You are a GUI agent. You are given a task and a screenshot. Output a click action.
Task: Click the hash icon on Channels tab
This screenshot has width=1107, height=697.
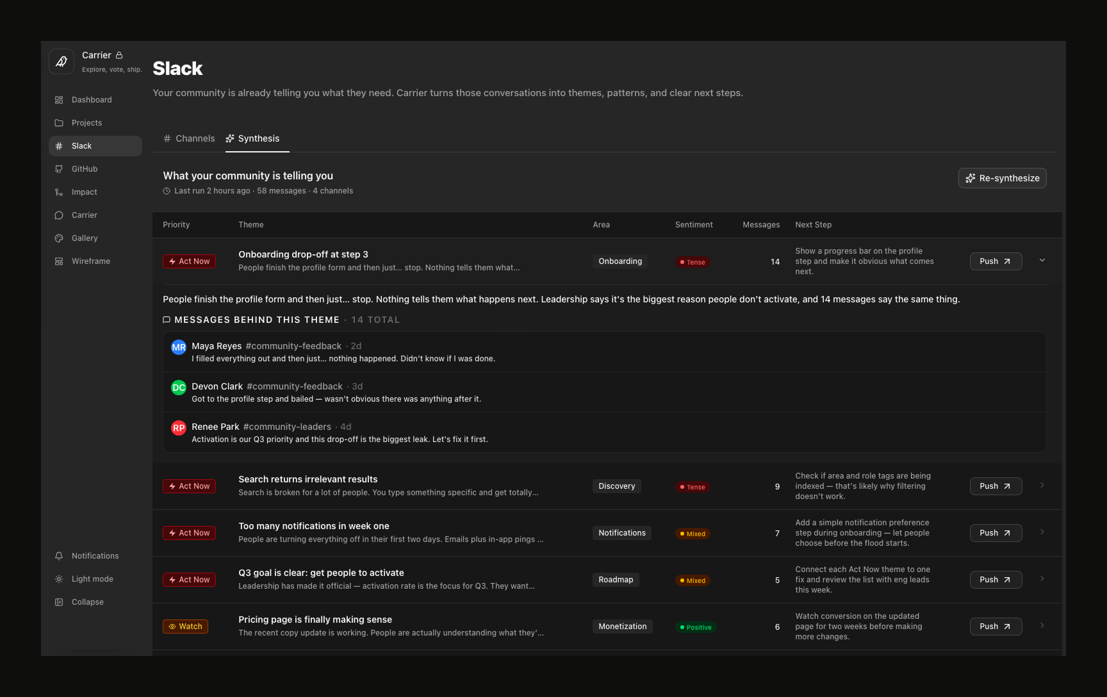(x=167, y=138)
